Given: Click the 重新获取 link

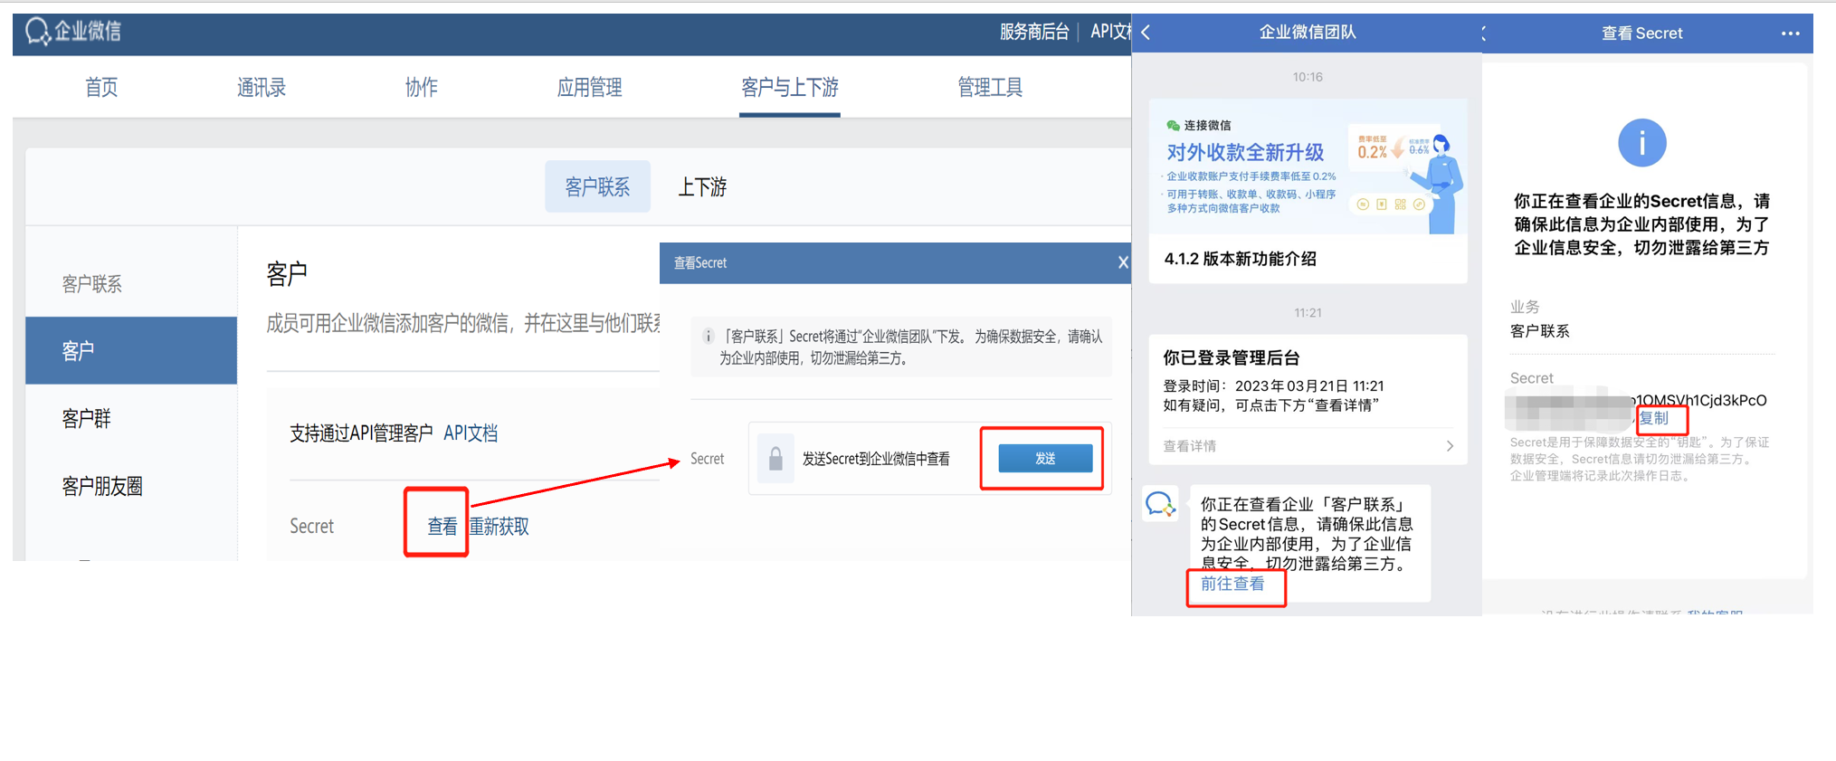Looking at the screenshot, I should coord(499,526).
